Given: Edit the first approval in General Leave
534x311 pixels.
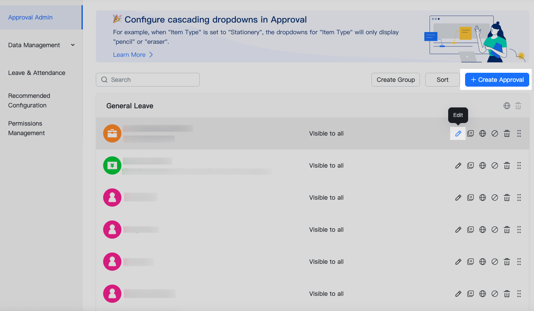Looking at the screenshot, I should point(458,133).
